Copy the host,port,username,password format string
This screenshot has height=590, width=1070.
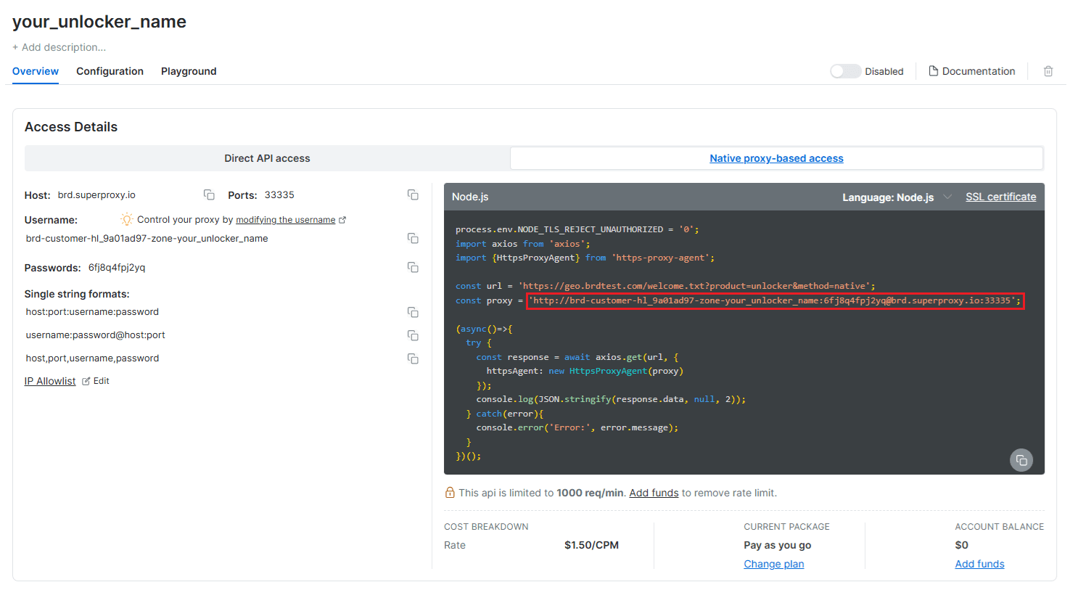point(413,358)
